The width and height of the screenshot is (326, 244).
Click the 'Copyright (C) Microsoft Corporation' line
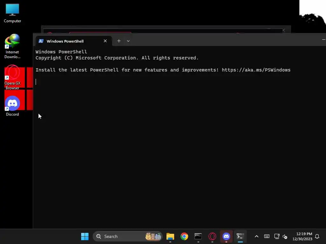click(x=117, y=58)
